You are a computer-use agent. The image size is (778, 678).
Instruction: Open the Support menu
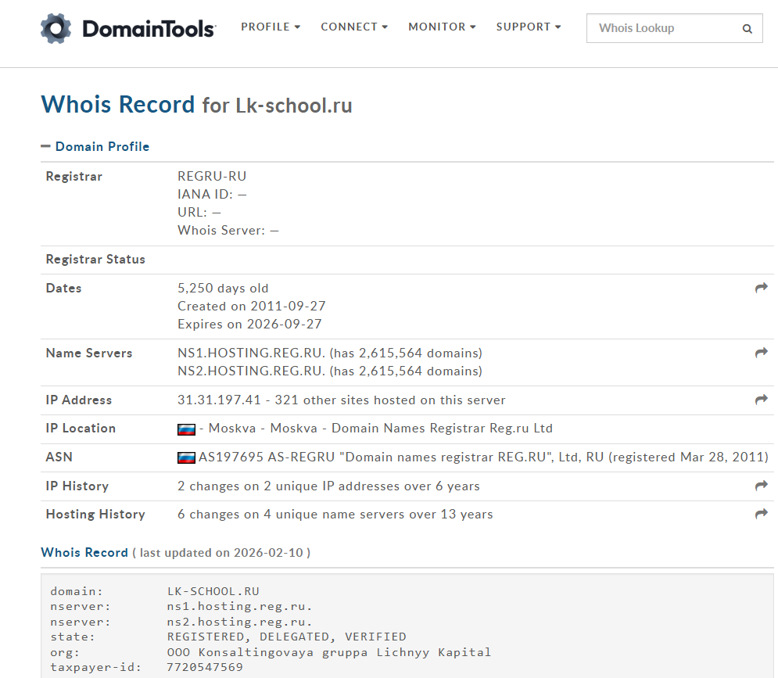(529, 27)
